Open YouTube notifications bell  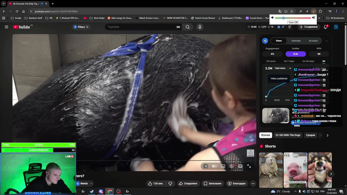(x=326, y=27)
